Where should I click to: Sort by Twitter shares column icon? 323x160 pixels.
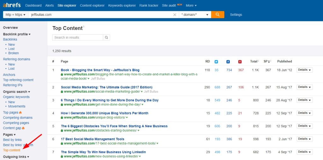(x=216, y=61)
